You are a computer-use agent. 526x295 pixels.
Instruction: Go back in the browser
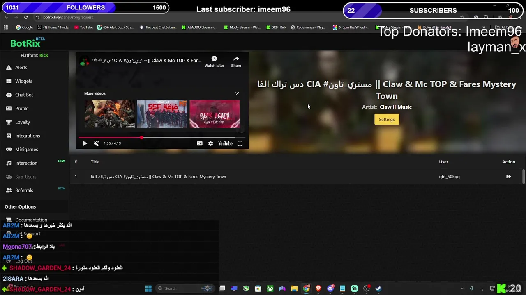coord(6,17)
